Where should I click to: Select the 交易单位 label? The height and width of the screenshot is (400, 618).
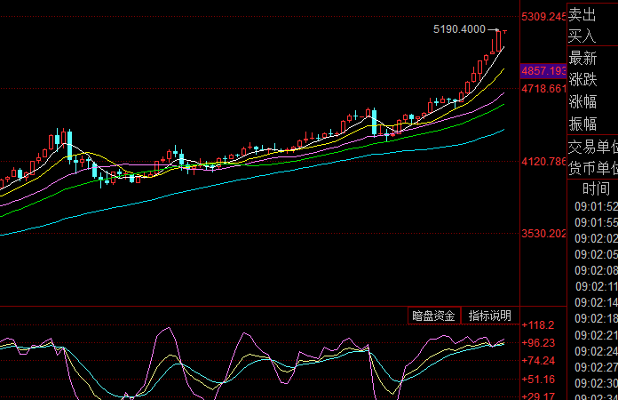[x=593, y=148]
